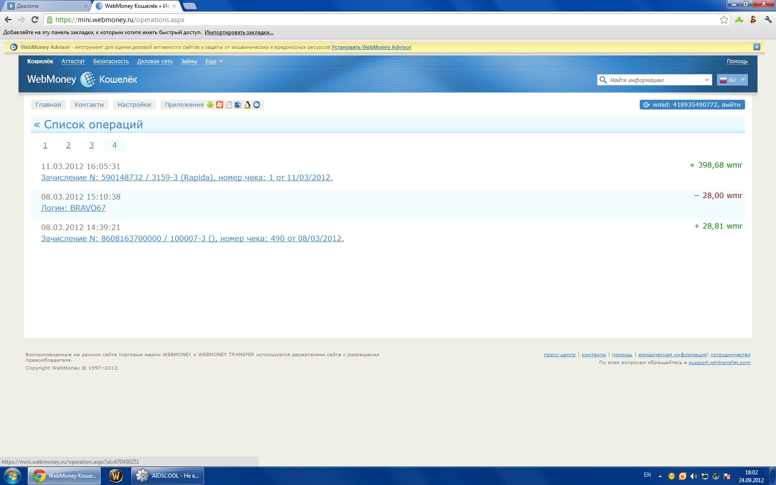The image size is (776, 485).
Task: Open the green molecule extension icon
Action: [x=739, y=19]
